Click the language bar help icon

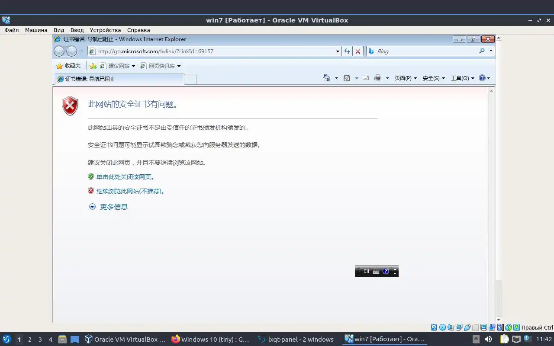pos(386,271)
